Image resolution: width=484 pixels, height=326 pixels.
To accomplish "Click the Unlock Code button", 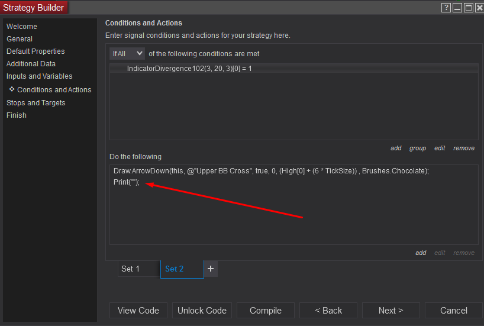I will [x=202, y=310].
